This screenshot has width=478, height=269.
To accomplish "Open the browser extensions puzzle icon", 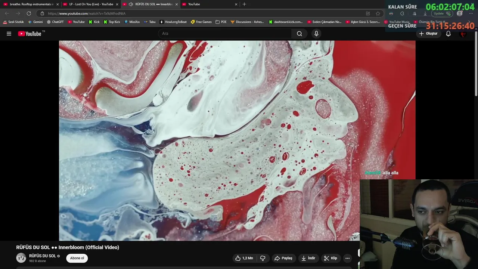I will [x=402, y=13].
